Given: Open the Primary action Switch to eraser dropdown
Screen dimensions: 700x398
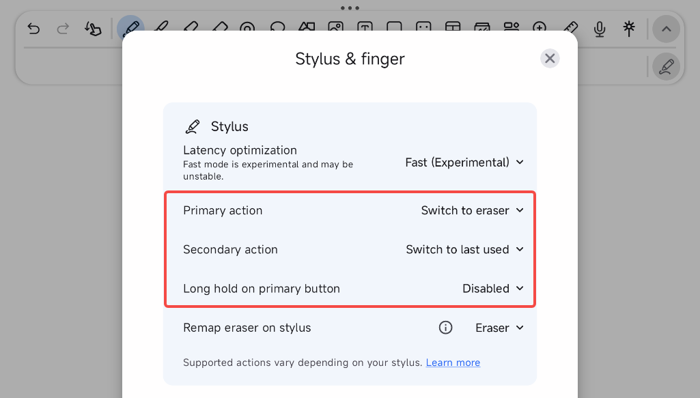Looking at the screenshot, I should [x=473, y=210].
